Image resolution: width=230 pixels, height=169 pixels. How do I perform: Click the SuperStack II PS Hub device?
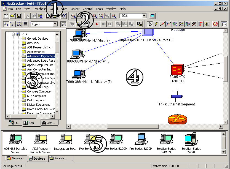coord(148,32)
